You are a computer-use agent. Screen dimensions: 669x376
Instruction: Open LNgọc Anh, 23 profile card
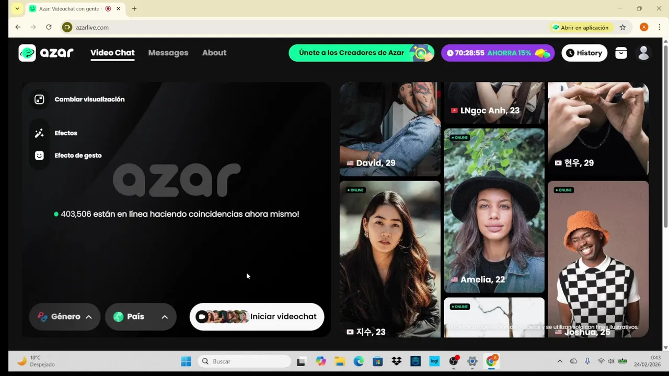[x=494, y=103]
